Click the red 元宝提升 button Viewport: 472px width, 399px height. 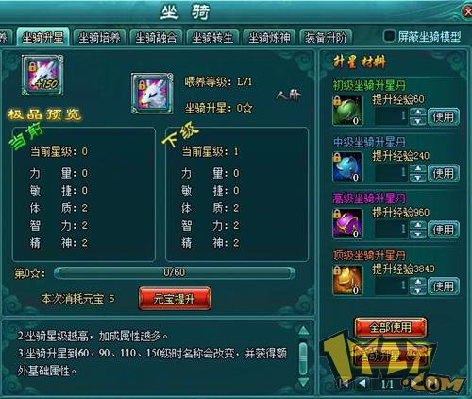[175, 299]
